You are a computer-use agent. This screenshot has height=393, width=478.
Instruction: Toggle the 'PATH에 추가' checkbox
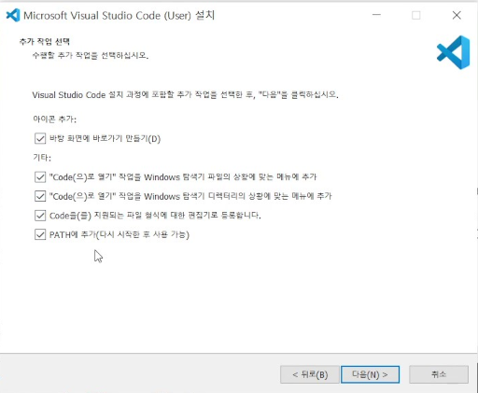coord(40,234)
